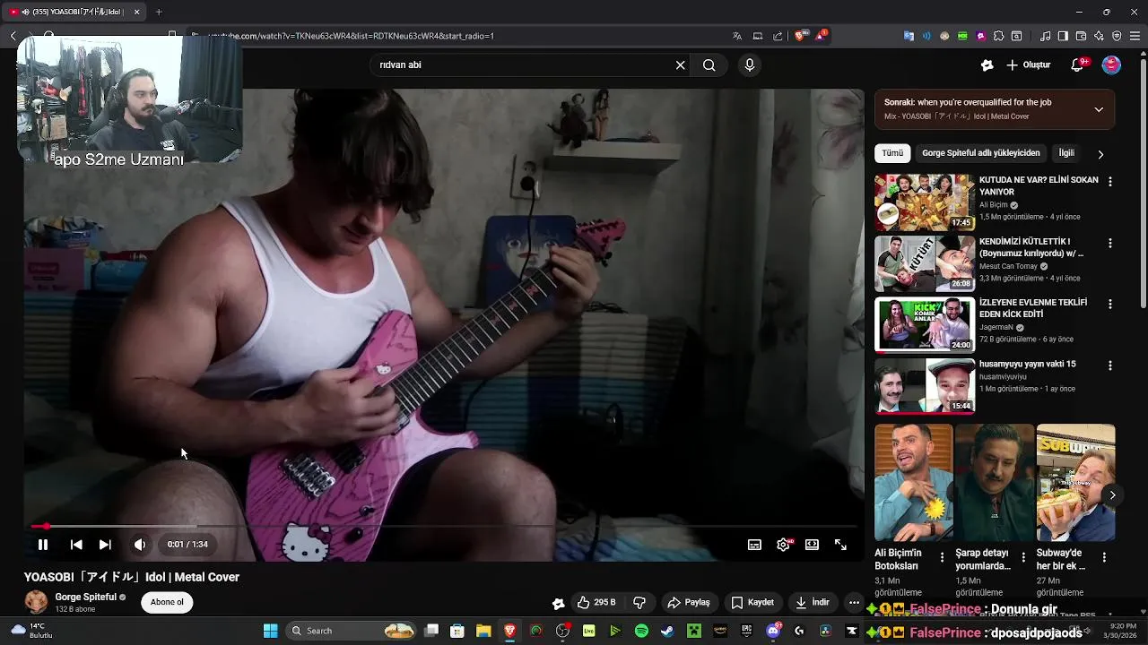The image size is (1148, 645).
Task: Open options for 'Ali Biçim'in Botoksları' short
Action: pyautogui.click(x=942, y=557)
